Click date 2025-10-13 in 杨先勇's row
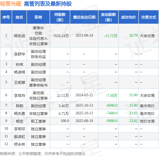The width and height of the screenshot is (159, 156). tap(84, 113)
